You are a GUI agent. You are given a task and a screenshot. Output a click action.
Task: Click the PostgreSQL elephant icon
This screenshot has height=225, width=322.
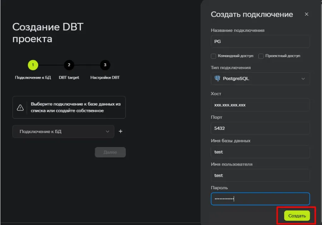click(x=217, y=78)
